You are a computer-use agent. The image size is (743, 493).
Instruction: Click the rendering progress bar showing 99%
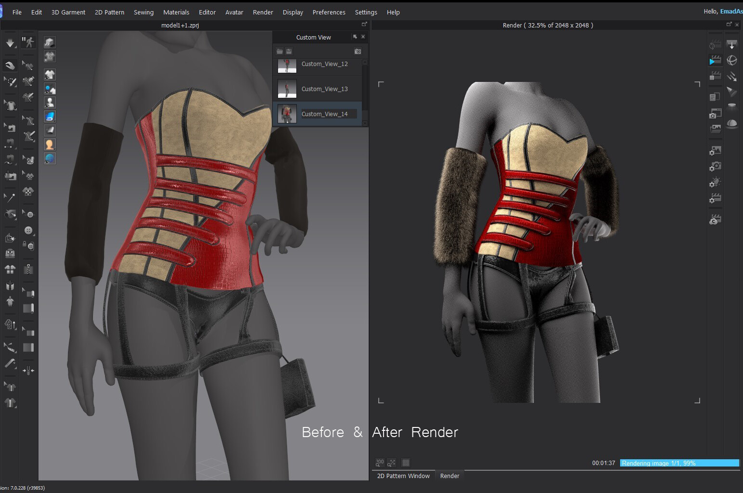(x=679, y=463)
